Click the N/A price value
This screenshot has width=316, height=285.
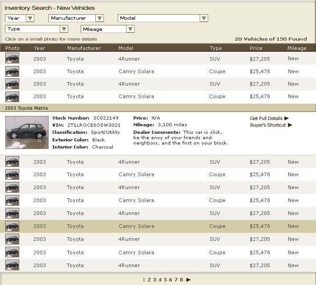(x=156, y=118)
